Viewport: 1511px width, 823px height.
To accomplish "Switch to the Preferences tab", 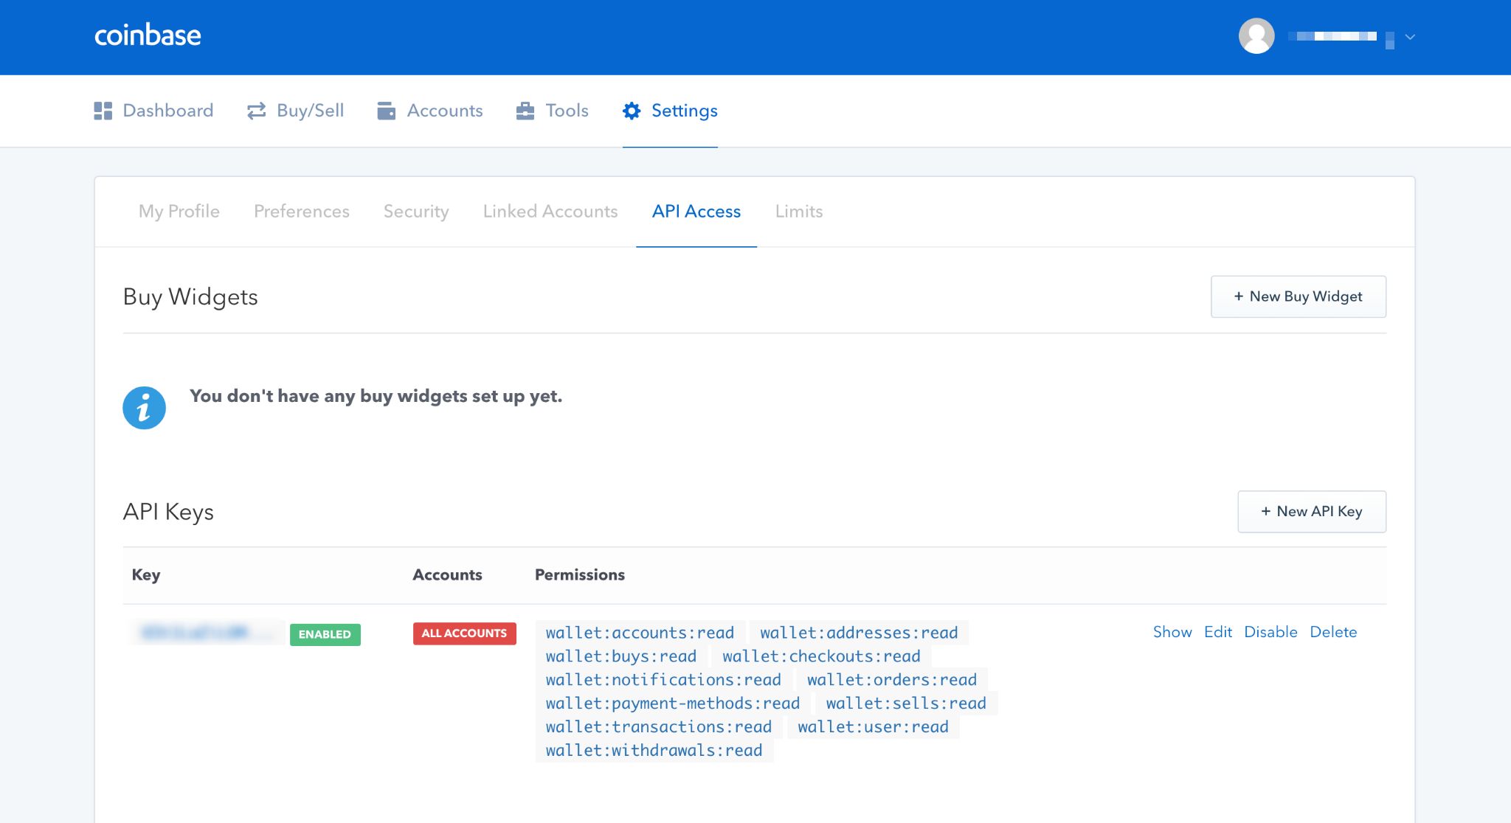I will click(302, 211).
